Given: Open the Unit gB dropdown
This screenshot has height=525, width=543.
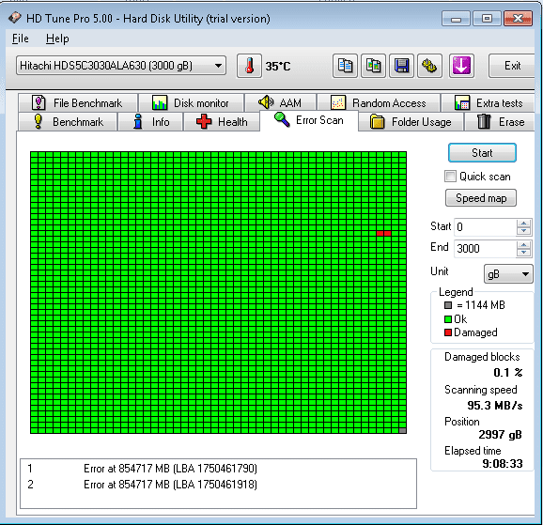Looking at the screenshot, I should click(x=508, y=274).
